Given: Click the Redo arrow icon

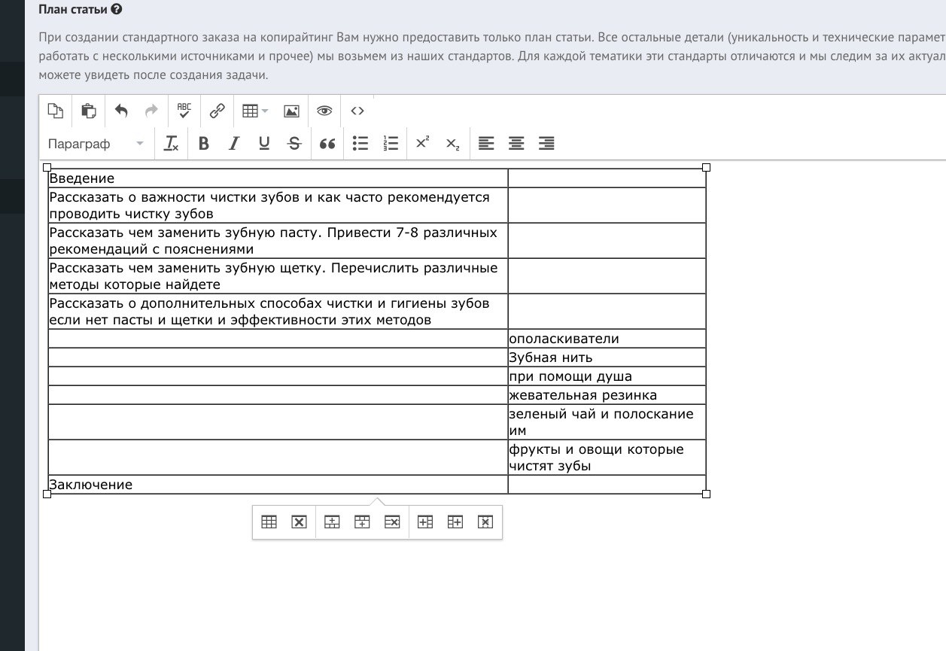Looking at the screenshot, I should [x=151, y=111].
